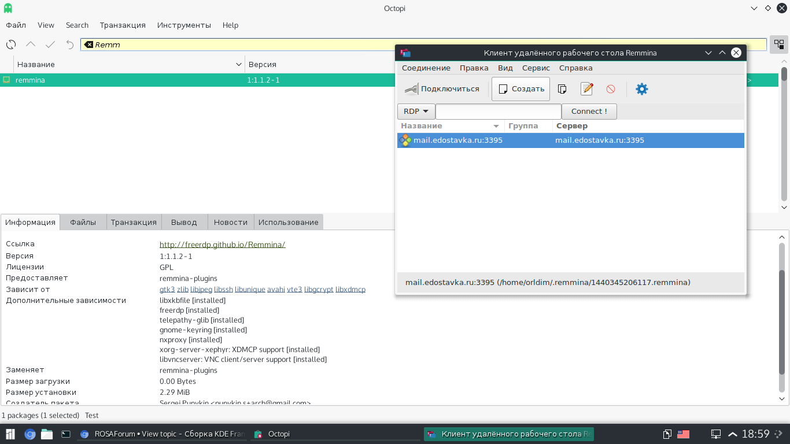Click the Создать new connection button
This screenshot has width=790, height=444.
(x=520, y=89)
